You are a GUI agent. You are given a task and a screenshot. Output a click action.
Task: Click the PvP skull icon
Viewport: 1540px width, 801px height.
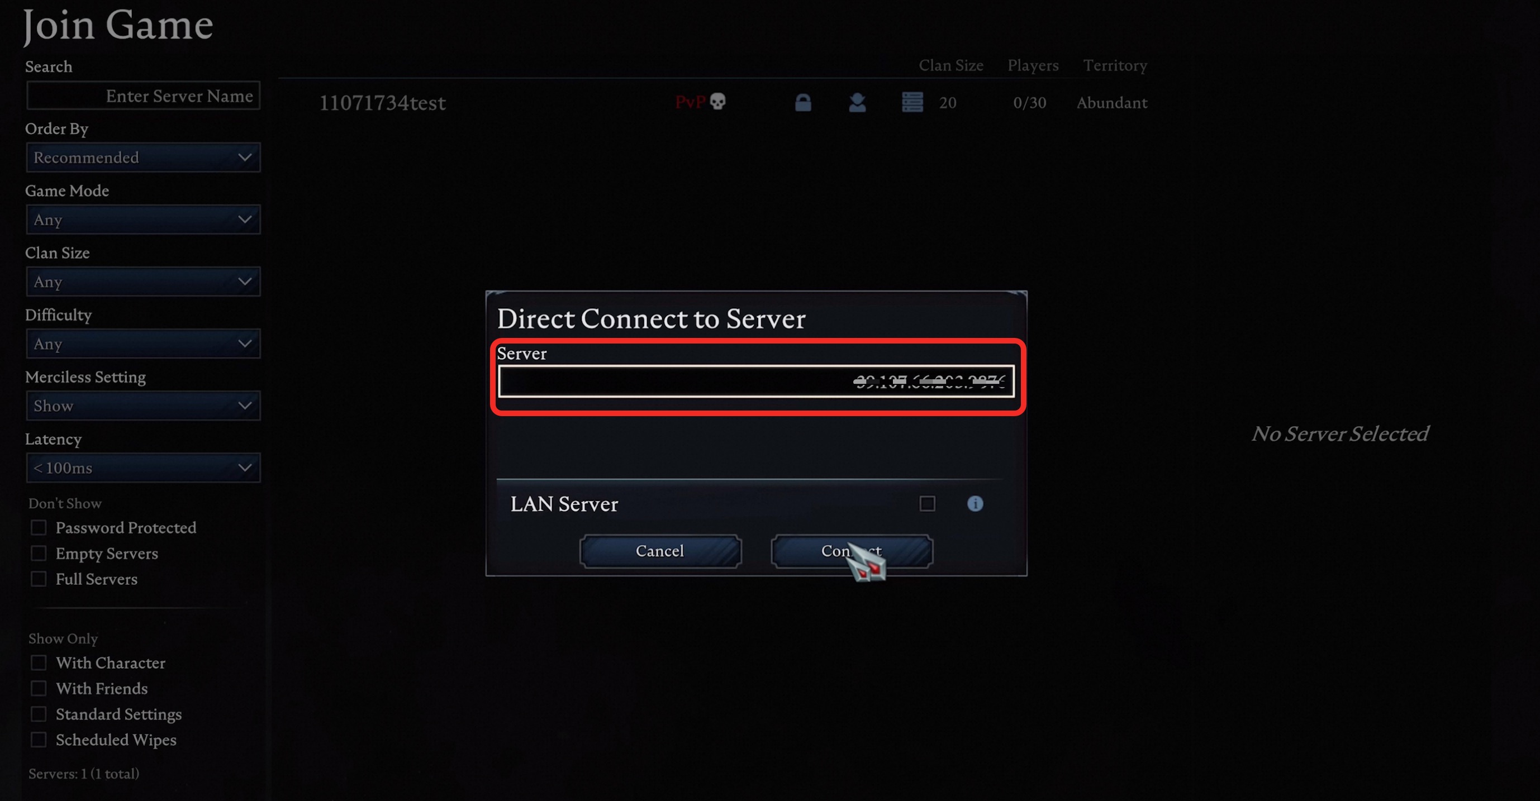click(717, 102)
